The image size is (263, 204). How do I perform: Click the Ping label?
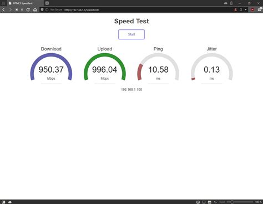pos(158,49)
